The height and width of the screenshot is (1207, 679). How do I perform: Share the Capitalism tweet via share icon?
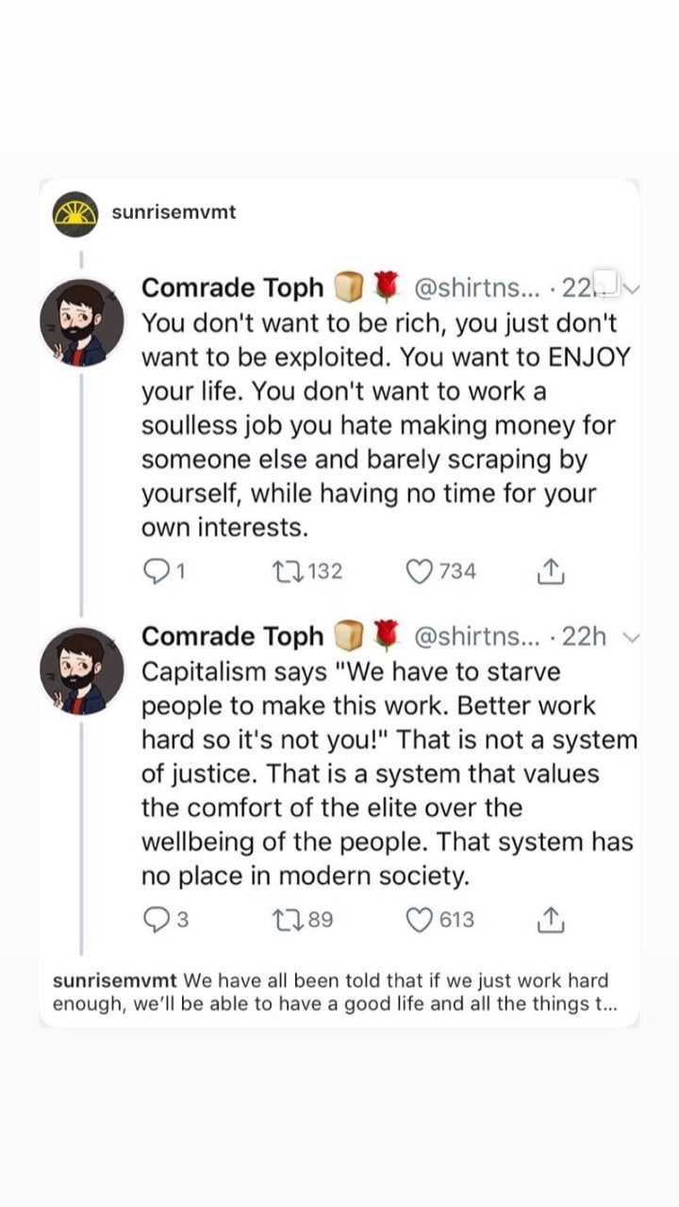[x=550, y=919]
